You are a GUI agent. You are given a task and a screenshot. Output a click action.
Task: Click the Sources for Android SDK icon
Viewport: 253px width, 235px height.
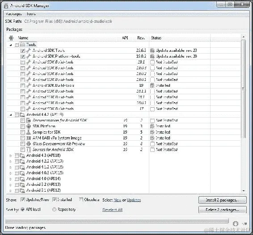tap(29, 150)
